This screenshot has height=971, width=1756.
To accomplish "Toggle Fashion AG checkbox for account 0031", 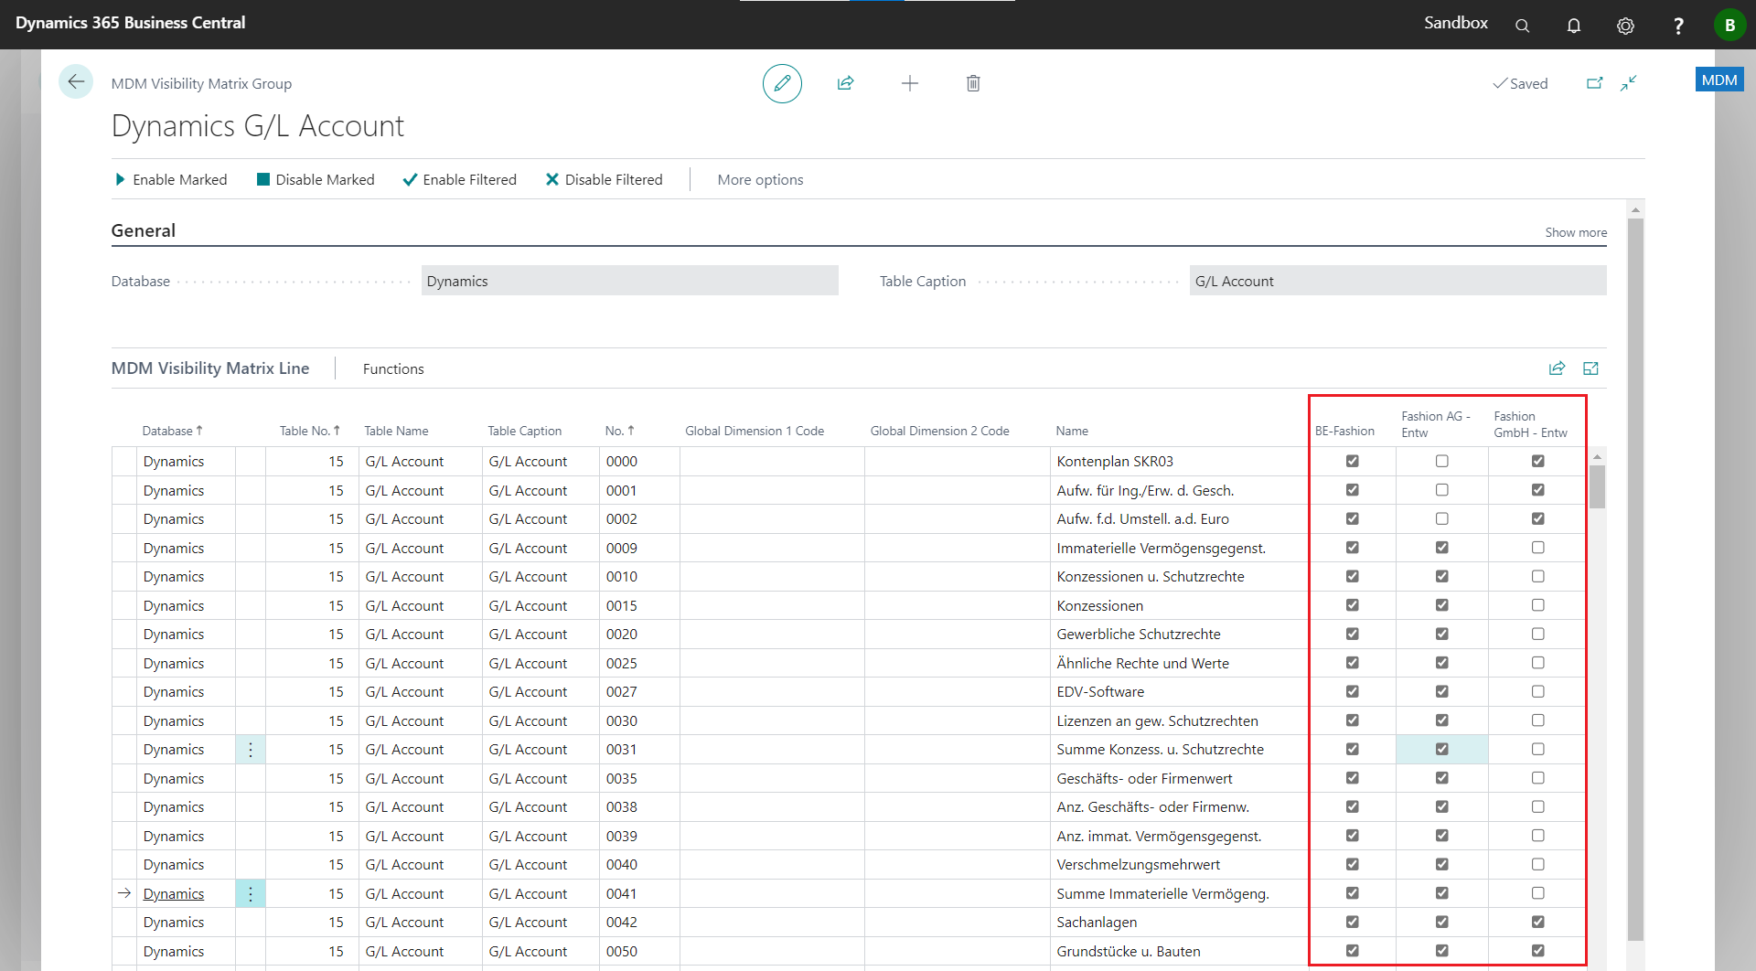I will 1442,750.
